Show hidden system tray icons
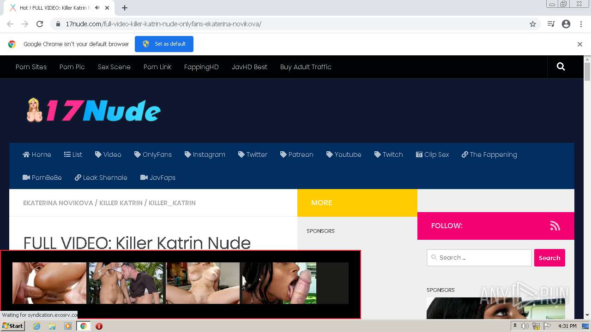 (515, 326)
